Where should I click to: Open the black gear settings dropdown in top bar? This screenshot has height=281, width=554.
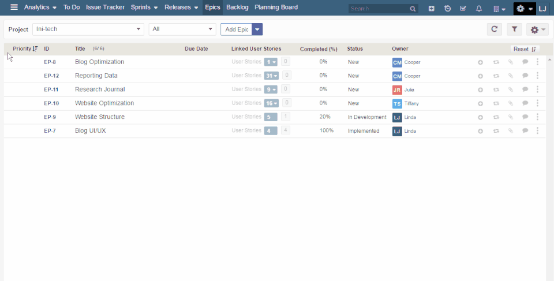coord(525,9)
